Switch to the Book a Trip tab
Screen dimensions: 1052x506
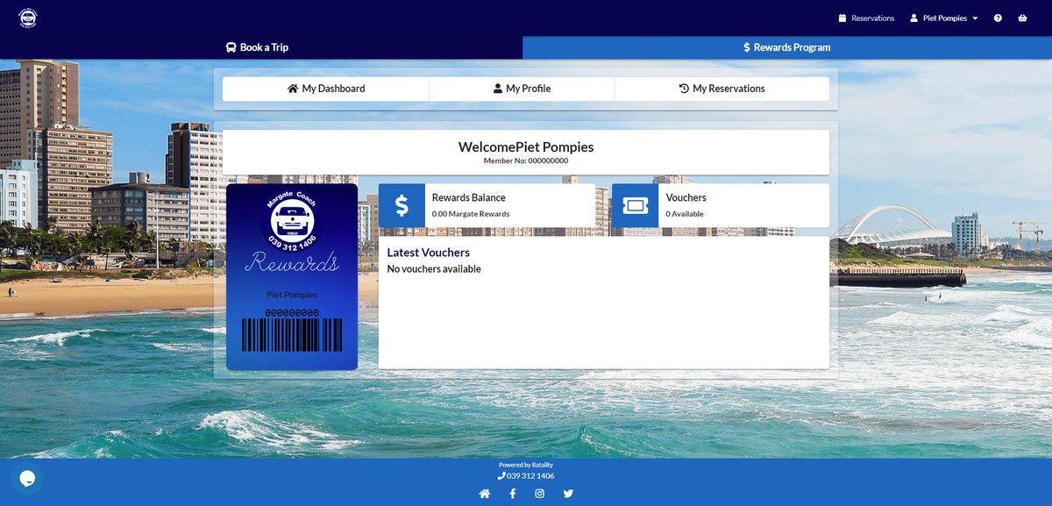pyautogui.click(x=257, y=47)
